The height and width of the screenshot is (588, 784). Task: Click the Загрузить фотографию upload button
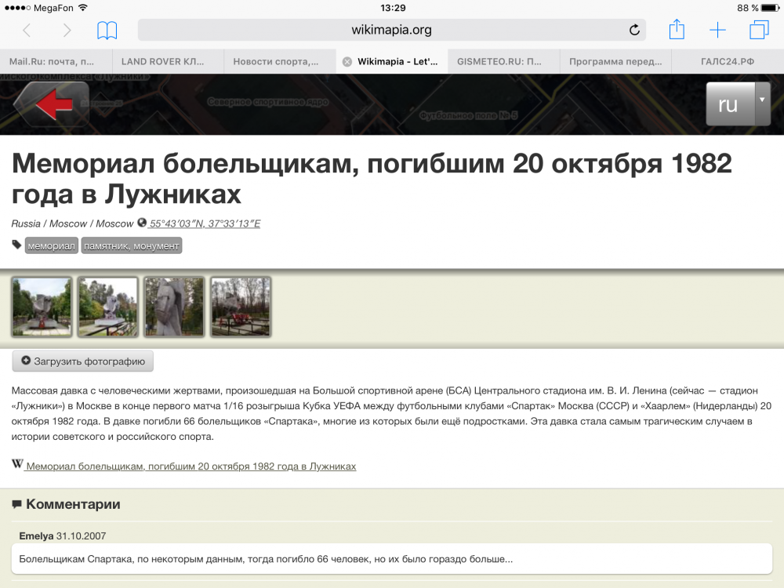(x=83, y=361)
